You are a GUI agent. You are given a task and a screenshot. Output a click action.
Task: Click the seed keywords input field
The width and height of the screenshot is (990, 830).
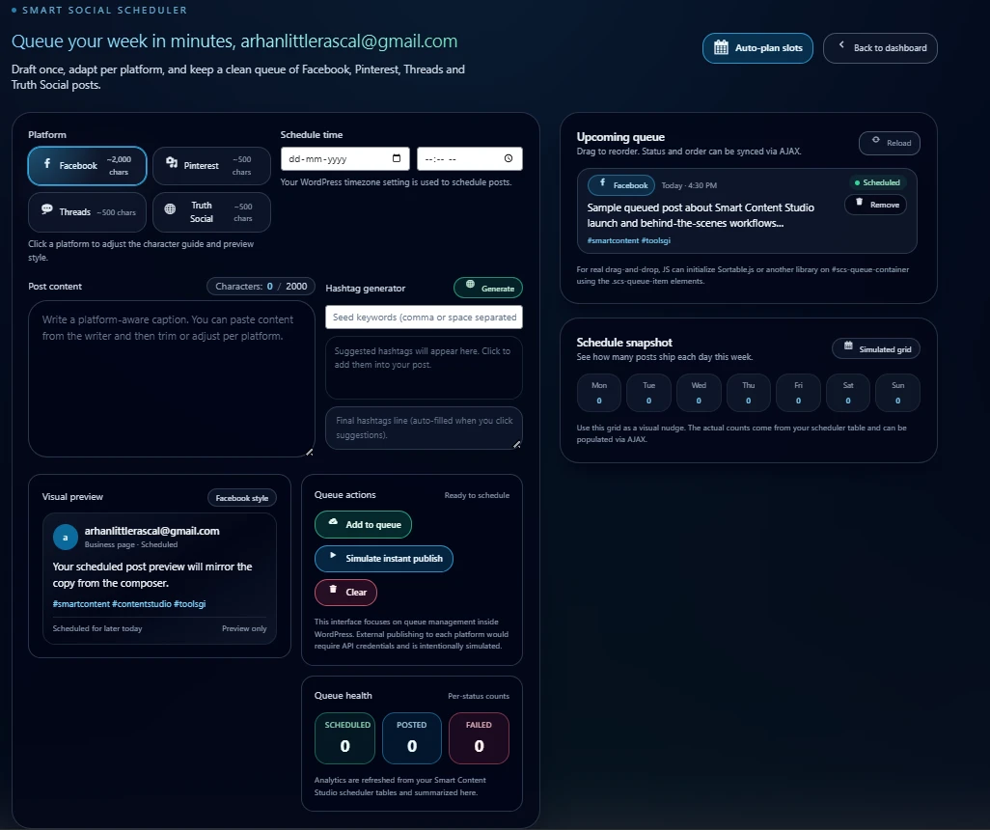coord(424,317)
